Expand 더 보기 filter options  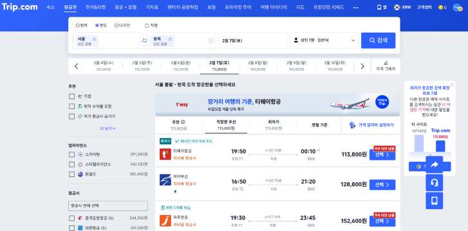108,128
